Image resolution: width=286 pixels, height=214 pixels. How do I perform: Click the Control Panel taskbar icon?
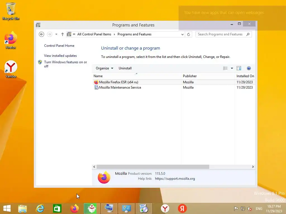tap(127, 208)
